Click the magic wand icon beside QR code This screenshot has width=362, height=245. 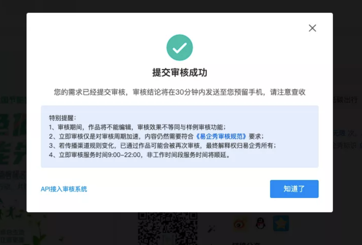click(x=212, y=229)
